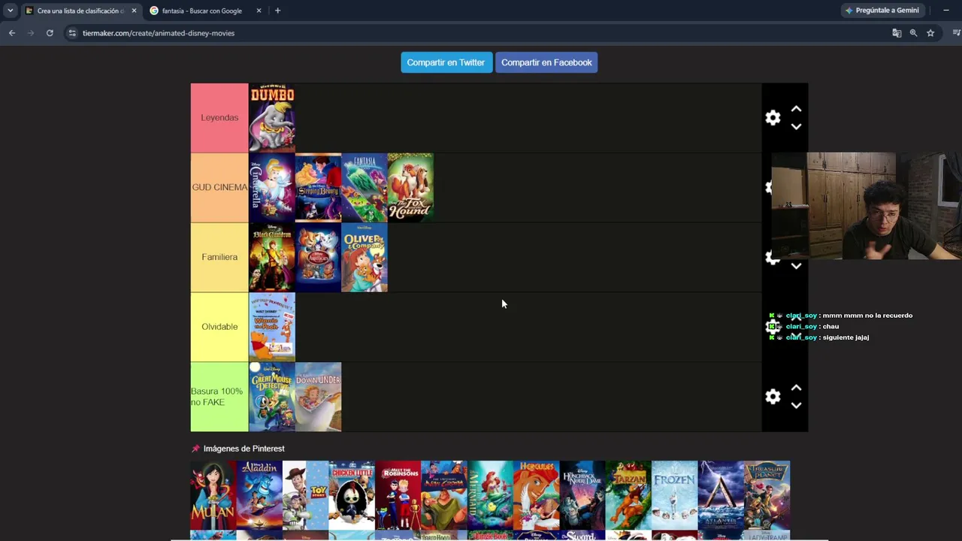The height and width of the screenshot is (541, 962).
Task: Close the tiermaker tab
Action: [x=134, y=11]
